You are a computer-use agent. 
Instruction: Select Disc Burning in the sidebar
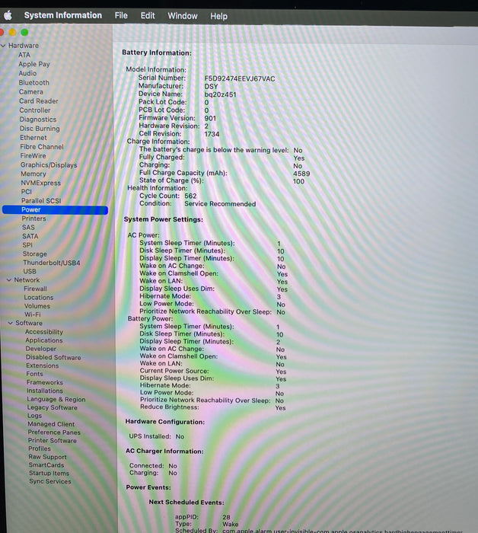pyautogui.click(x=40, y=129)
